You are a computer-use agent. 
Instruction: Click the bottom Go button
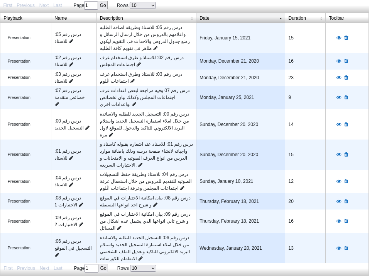(x=103, y=268)
